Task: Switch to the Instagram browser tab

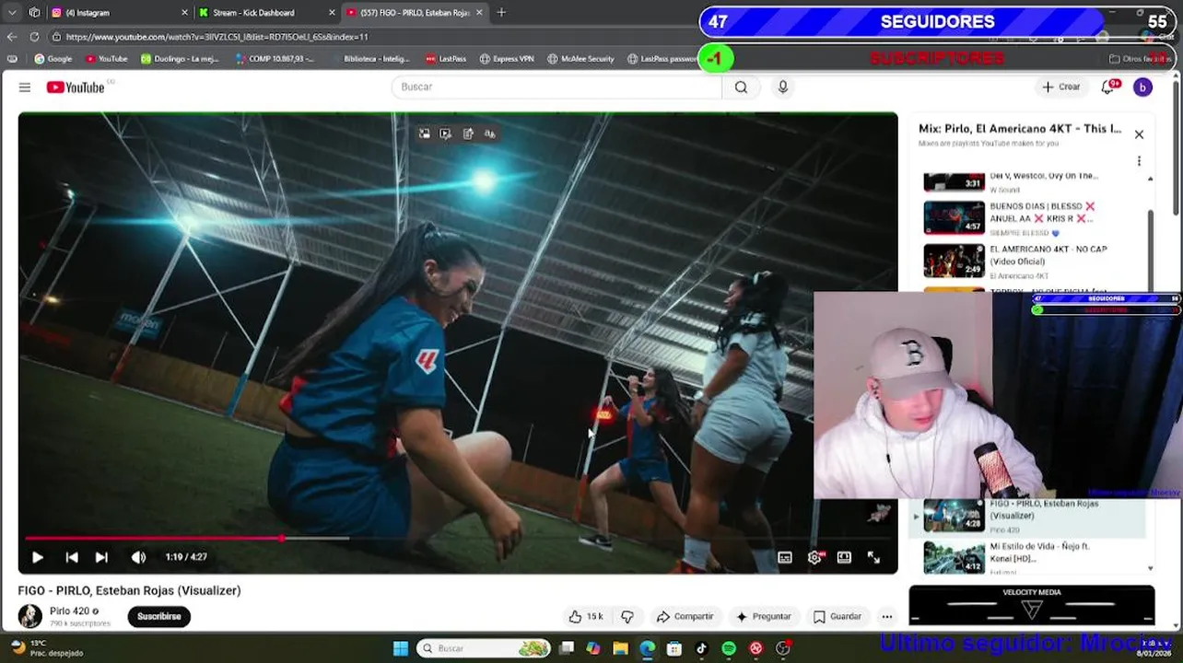Action: 117,12
